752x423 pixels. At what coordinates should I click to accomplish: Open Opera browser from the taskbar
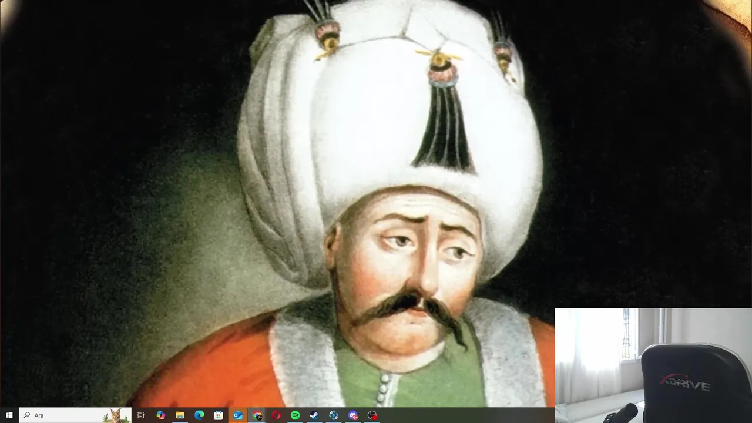[x=276, y=415]
